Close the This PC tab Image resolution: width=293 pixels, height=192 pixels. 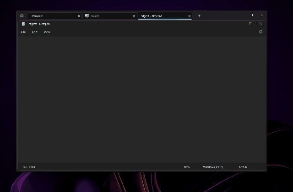(134, 16)
